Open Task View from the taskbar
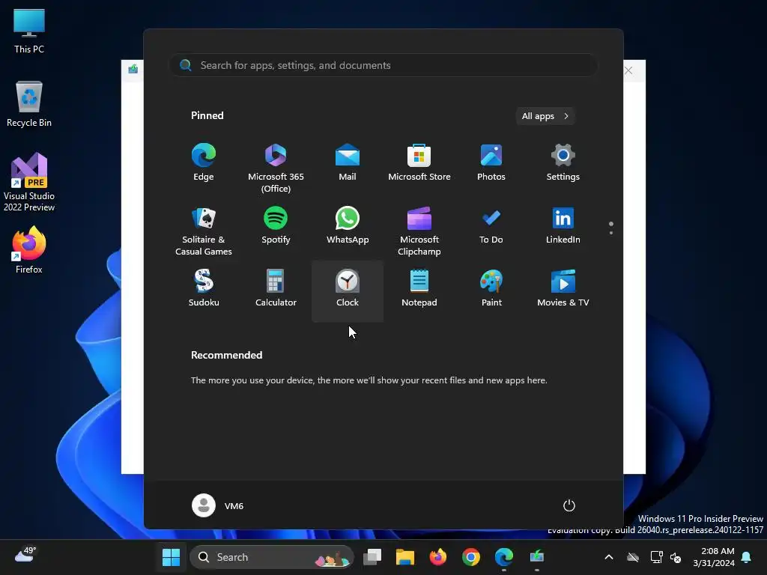The image size is (767, 575). click(372, 557)
